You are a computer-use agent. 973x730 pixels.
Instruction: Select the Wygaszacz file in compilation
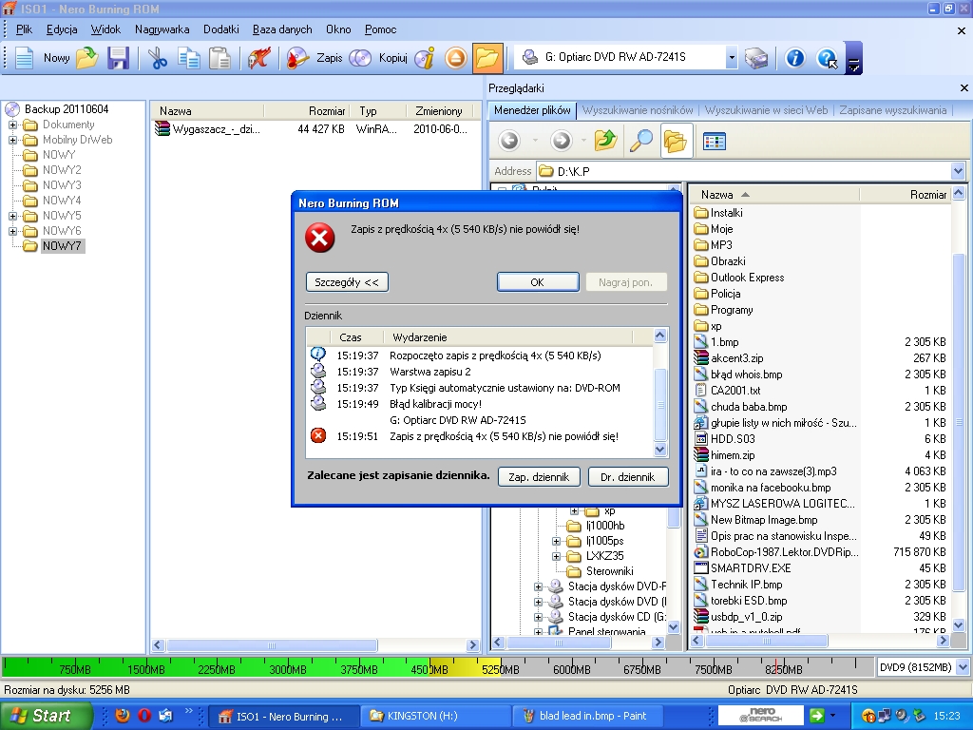click(x=216, y=129)
